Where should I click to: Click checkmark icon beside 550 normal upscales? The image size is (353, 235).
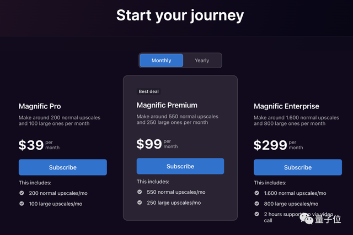tap(140, 192)
